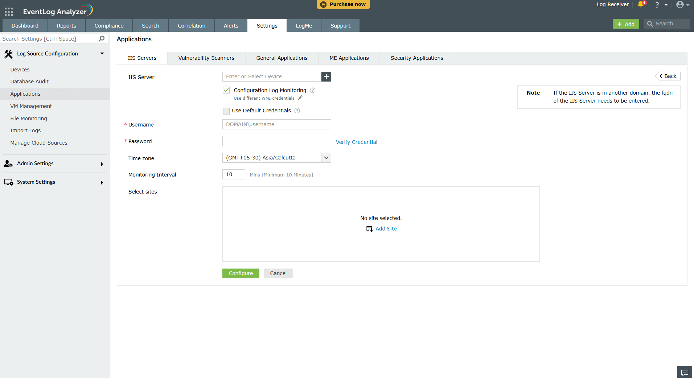694x378 pixels.
Task: Click the Log Receiver link
Action: [x=613, y=4]
